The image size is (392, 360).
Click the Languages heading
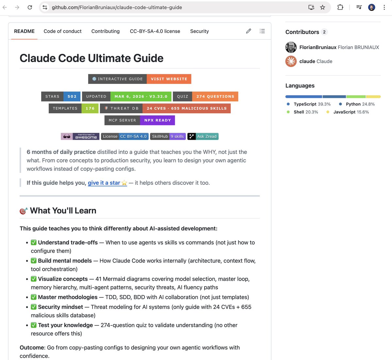pos(300,86)
